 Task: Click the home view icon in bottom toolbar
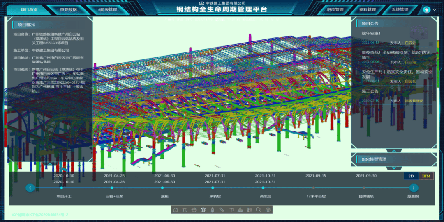tap(176, 210)
